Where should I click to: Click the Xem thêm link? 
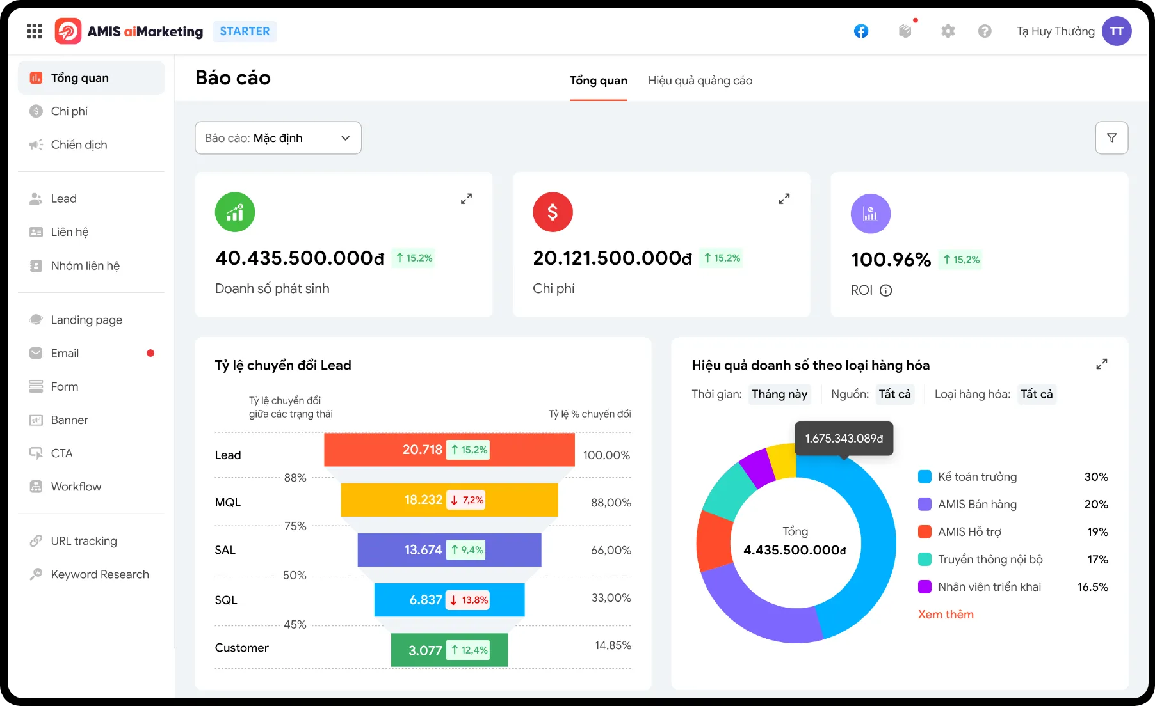(946, 615)
